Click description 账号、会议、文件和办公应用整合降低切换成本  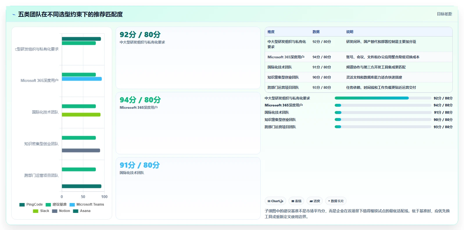point(383,57)
